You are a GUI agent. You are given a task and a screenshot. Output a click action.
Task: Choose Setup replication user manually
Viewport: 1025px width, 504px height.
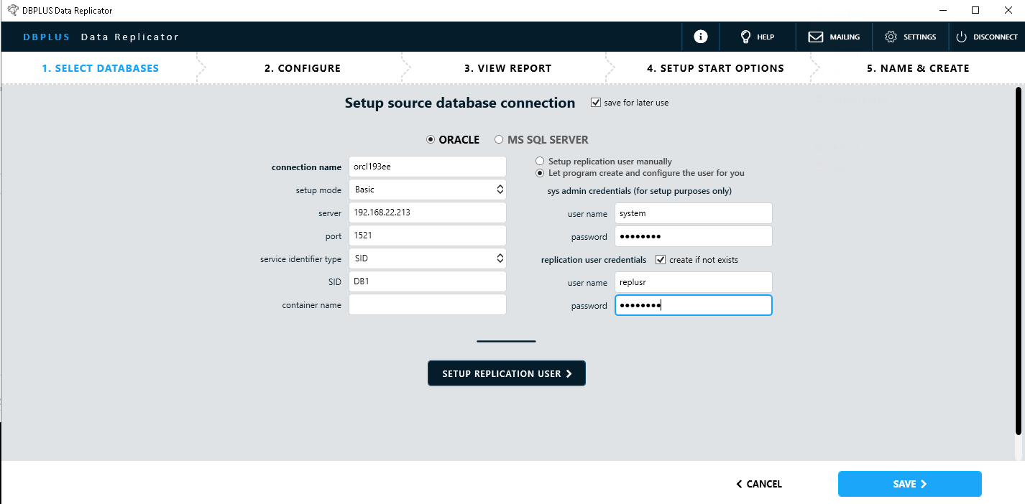[540, 162]
